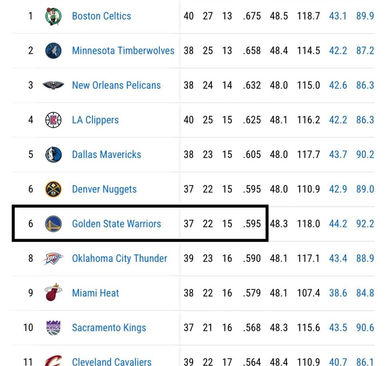This screenshot has width=386, height=366.
Task: Click the New Orleans Pelicans logo
Action: click(53, 85)
